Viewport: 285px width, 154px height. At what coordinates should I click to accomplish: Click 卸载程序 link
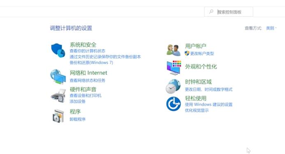pyautogui.click(x=78, y=120)
